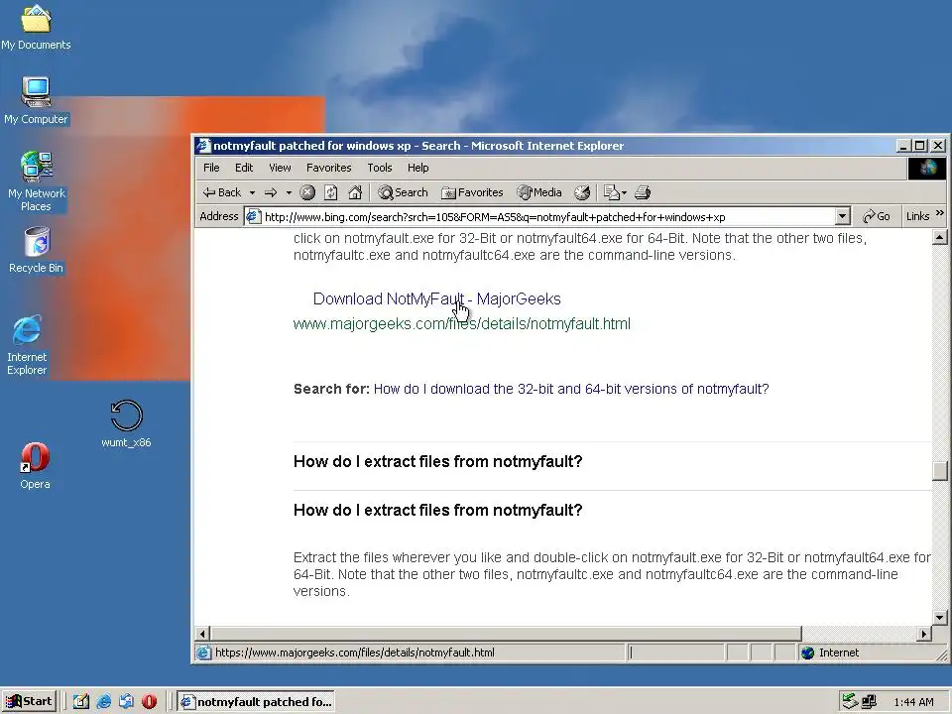Launch Internet Explorer from quick launch
This screenshot has width=952, height=714.
pyautogui.click(x=104, y=701)
